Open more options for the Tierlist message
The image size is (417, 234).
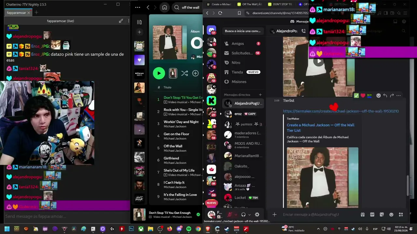click(398, 96)
